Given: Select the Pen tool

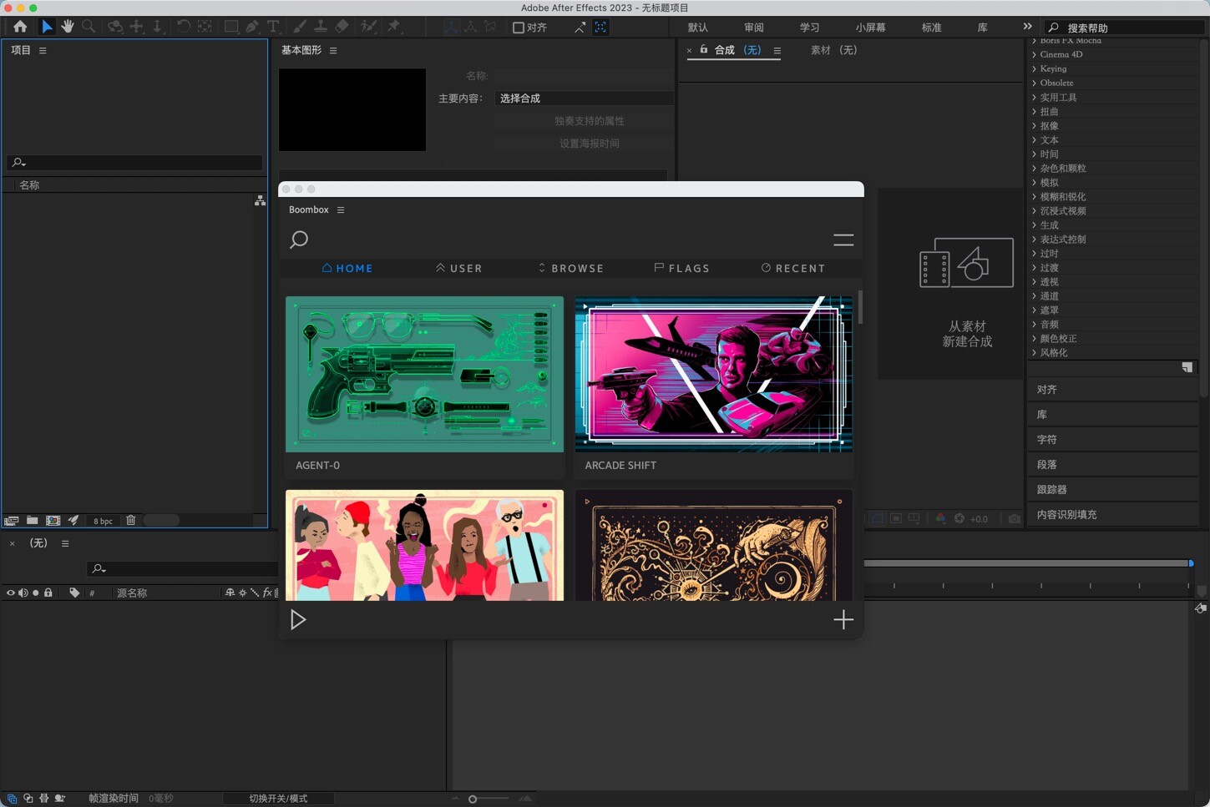Looking at the screenshot, I should 252,27.
